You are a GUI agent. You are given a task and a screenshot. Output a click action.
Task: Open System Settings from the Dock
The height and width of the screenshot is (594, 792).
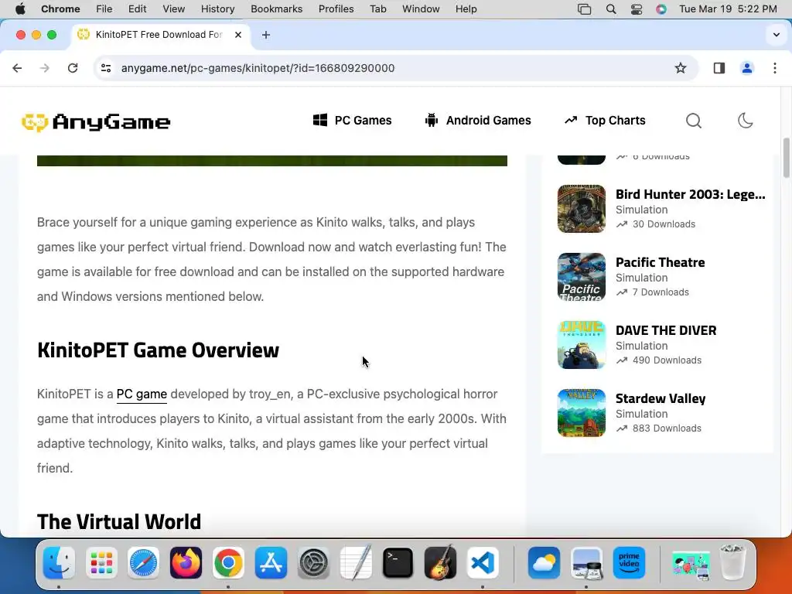(313, 562)
